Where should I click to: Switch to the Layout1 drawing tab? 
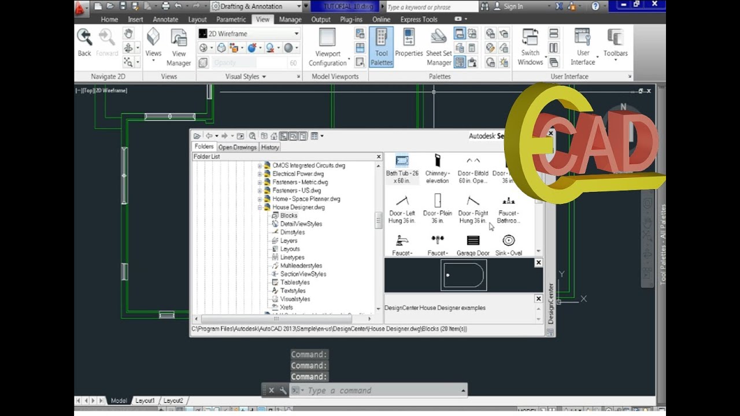pyautogui.click(x=145, y=400)
